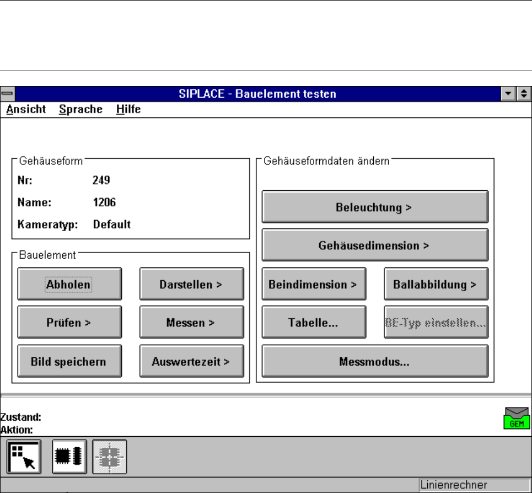Click the Ballabbildung button
The width and height of the screenshot is (532, 493).
[x=436, y=284]
